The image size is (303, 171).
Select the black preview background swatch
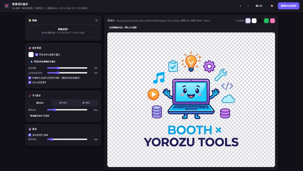point(260,21)
